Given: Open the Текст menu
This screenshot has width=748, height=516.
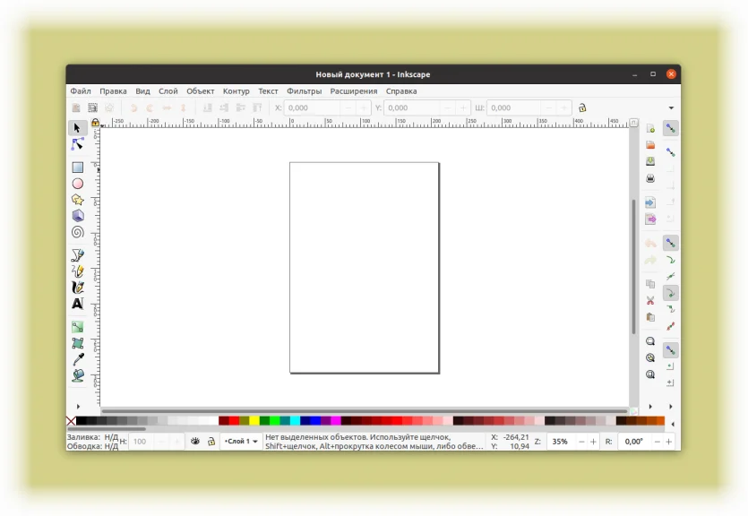Looking at the screenshot, I should (268, 91).
